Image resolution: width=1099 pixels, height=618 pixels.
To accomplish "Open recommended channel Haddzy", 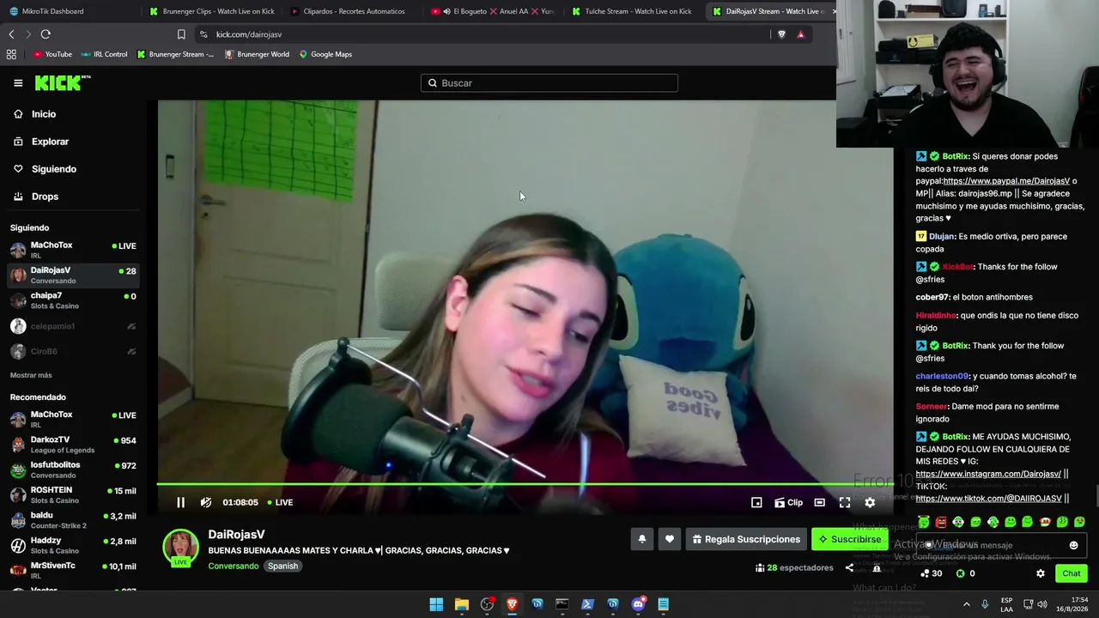I will (x=74, y=545).
